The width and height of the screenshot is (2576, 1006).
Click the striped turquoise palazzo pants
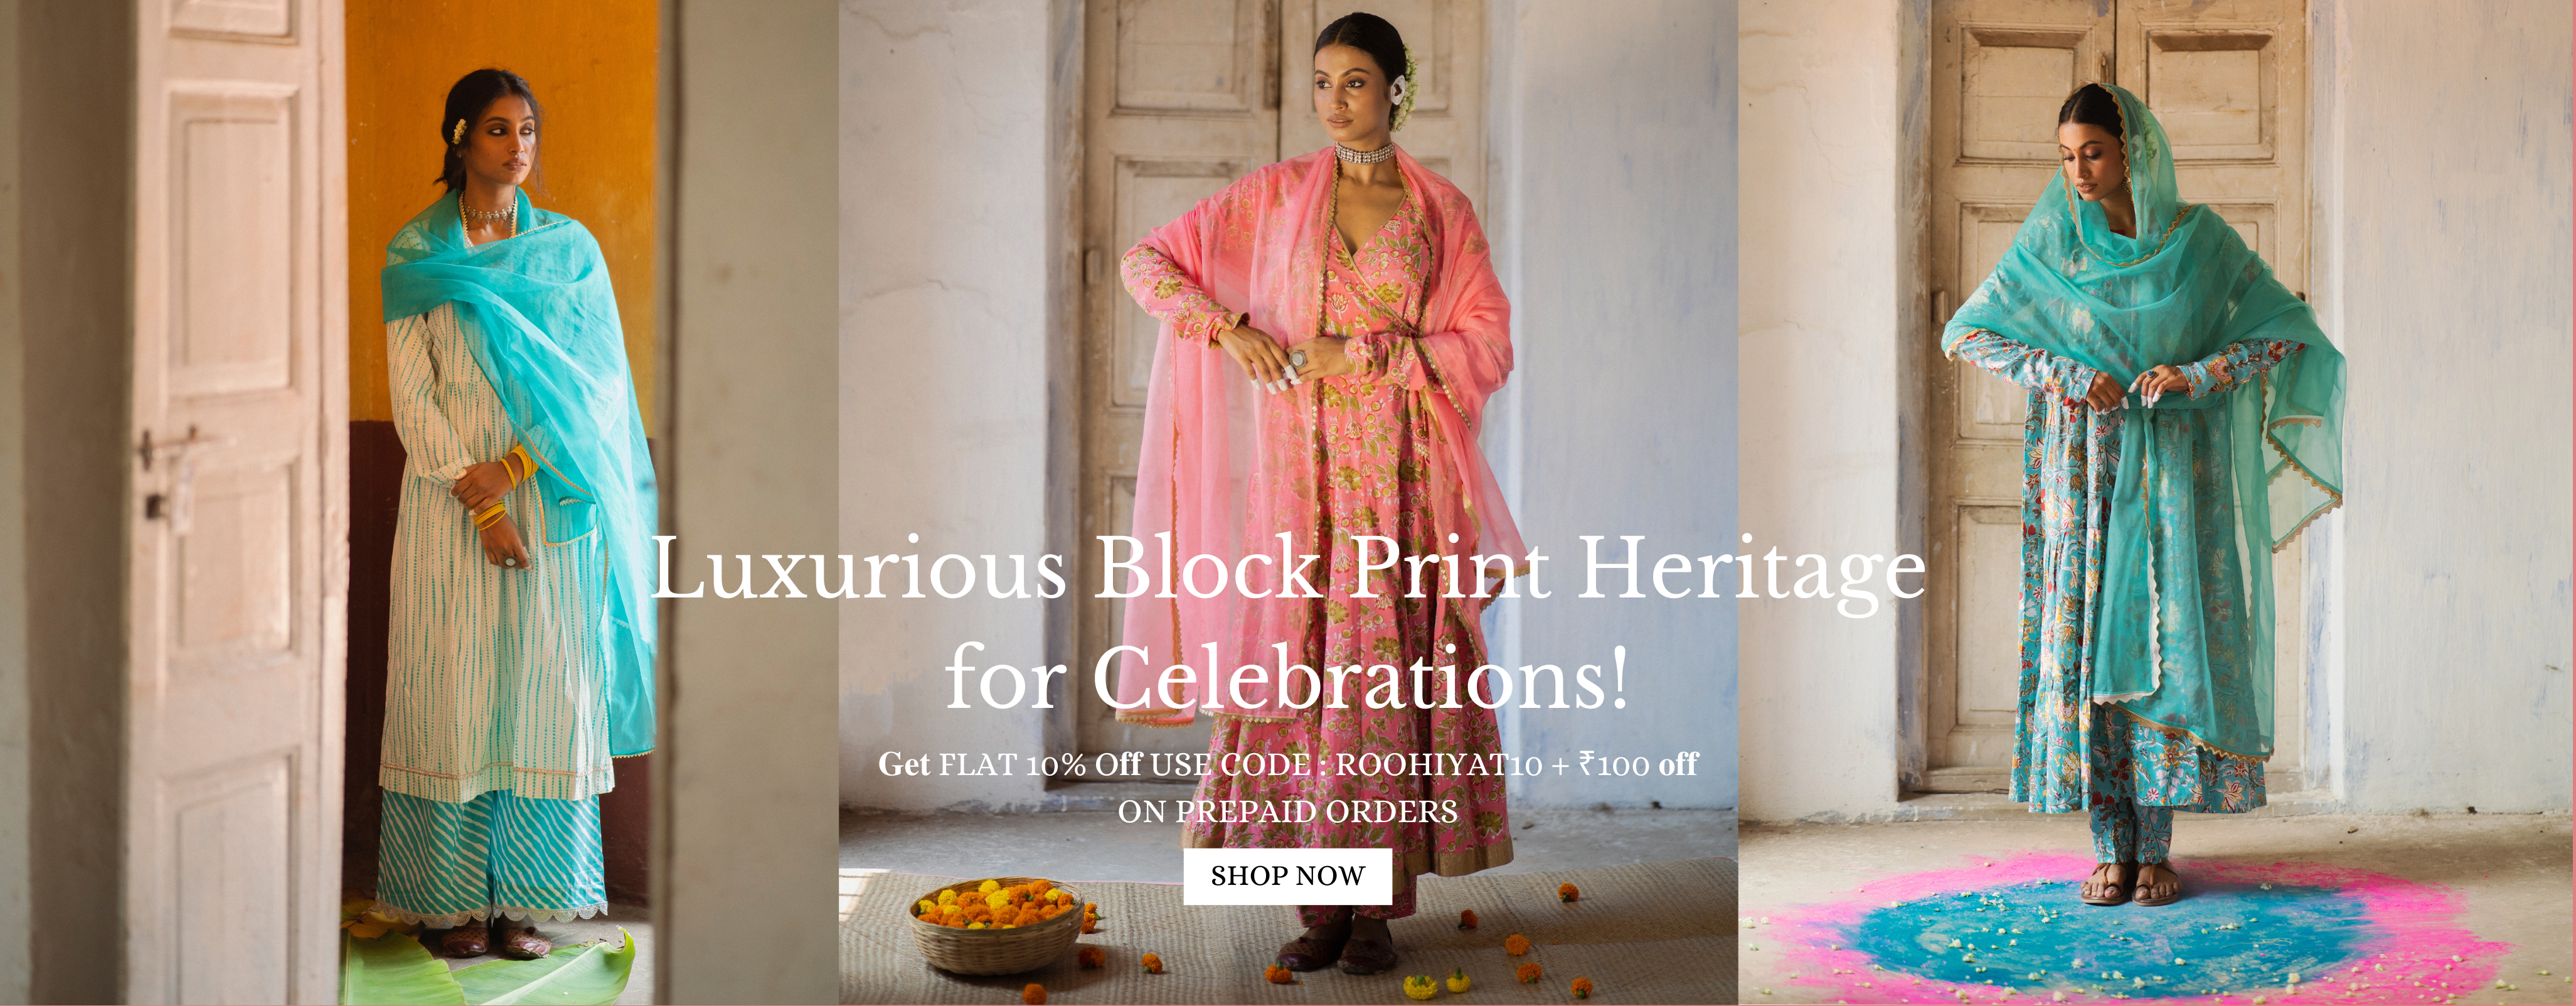point(490,855)
